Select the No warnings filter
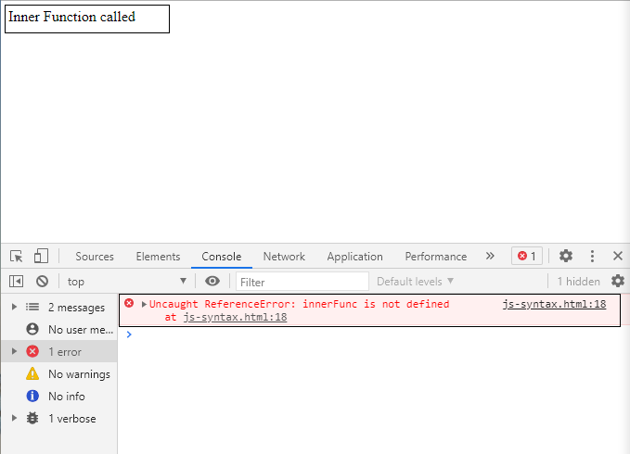Image resolution: width=630 pixels, height=454 pixels. [x=79, y=374]
